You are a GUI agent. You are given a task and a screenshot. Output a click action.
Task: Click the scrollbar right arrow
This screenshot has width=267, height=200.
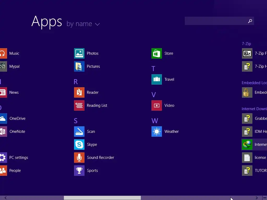[x=257, y=198]
